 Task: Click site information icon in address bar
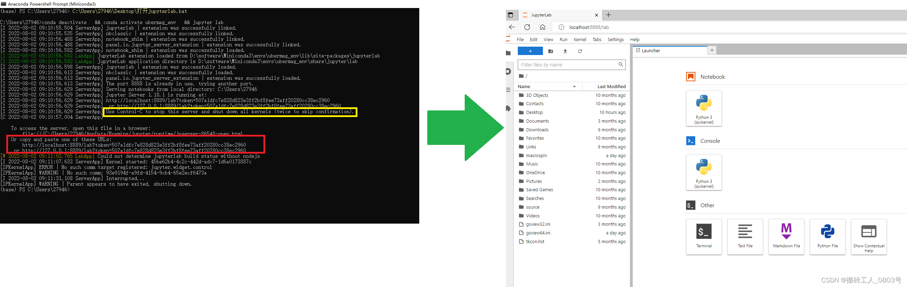pyautogui.click(x=561, y=28)
